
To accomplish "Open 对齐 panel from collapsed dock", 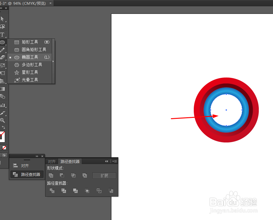I will click(x=27, y=165).
